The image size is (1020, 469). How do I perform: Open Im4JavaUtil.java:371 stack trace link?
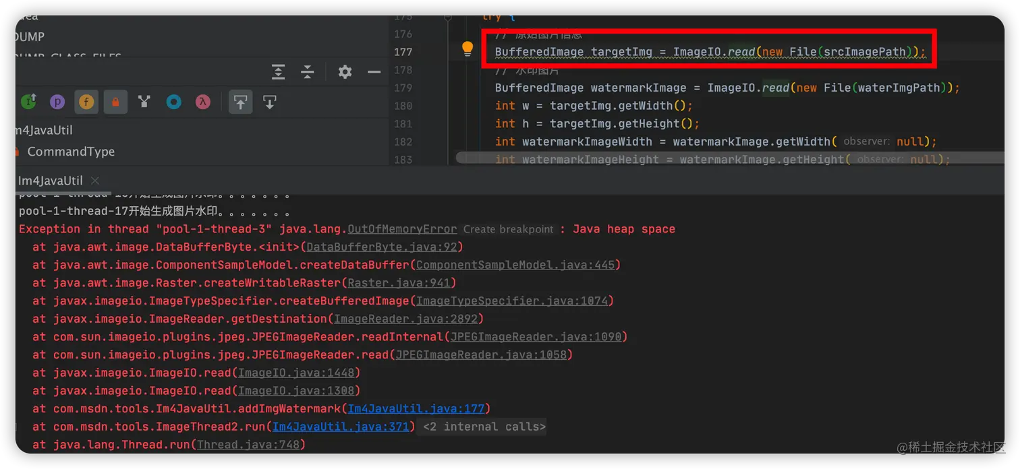(341, 427)
